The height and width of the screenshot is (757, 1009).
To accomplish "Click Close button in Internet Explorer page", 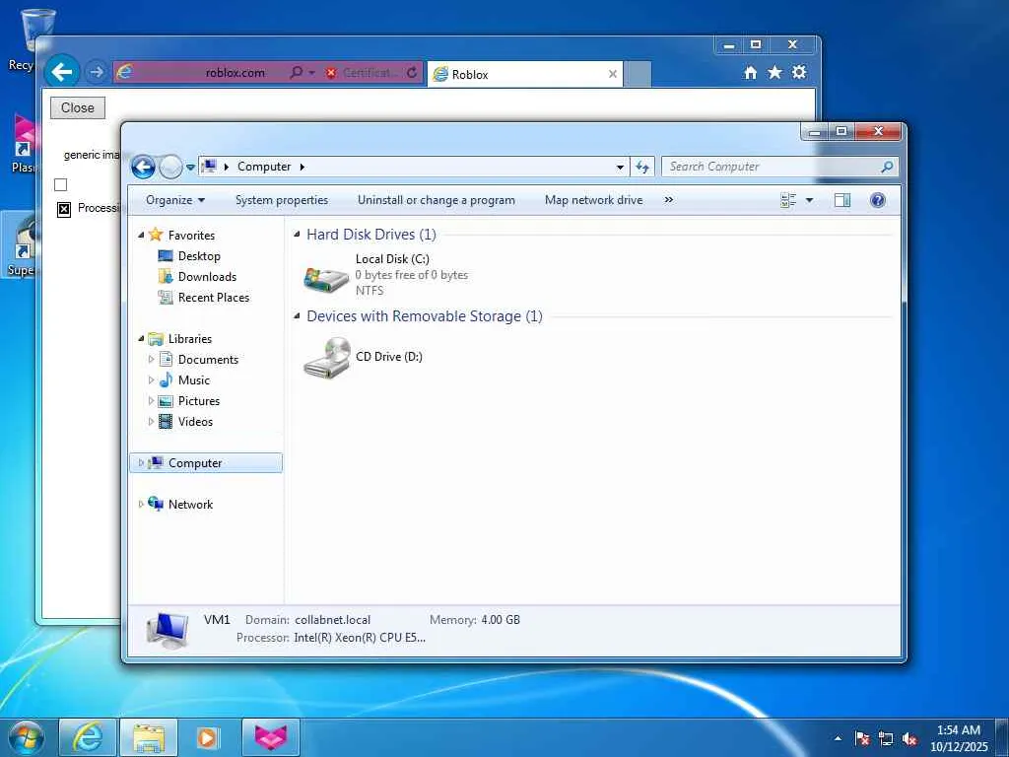I will pos(77,108).
